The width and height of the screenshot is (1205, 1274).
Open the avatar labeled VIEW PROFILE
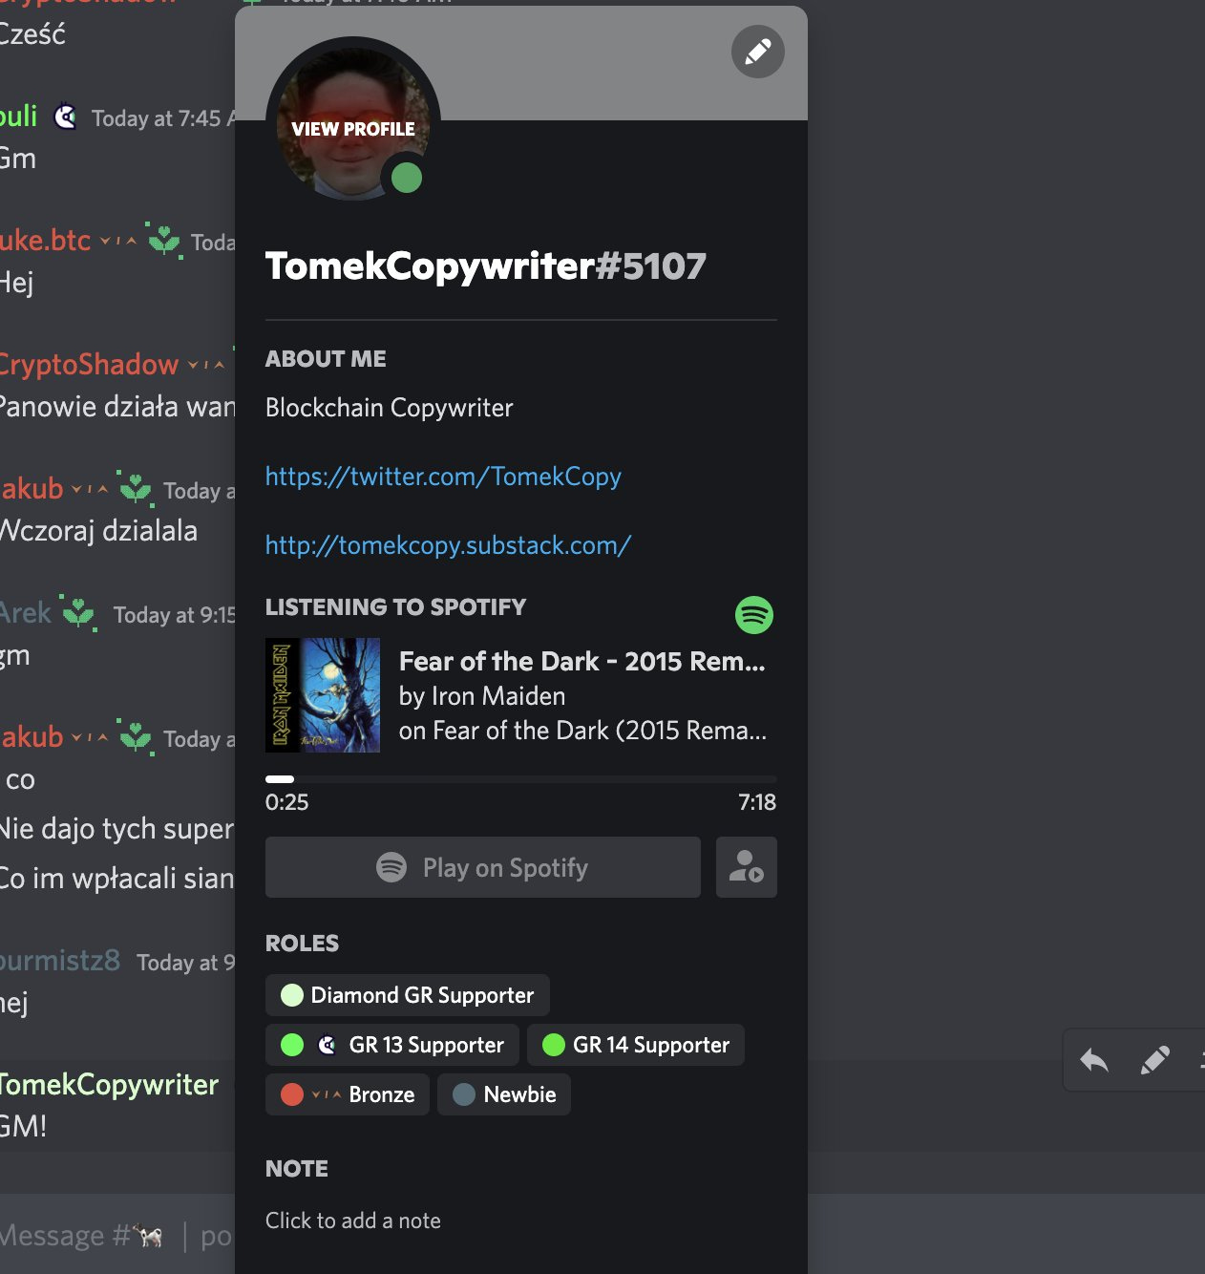click(x=353, y=124)
